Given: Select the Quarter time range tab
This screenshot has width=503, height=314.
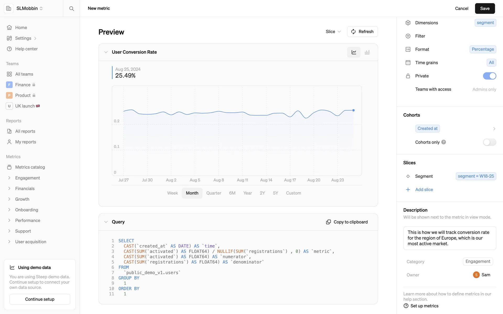Looking at the screenshot, I should pos(214,193).
